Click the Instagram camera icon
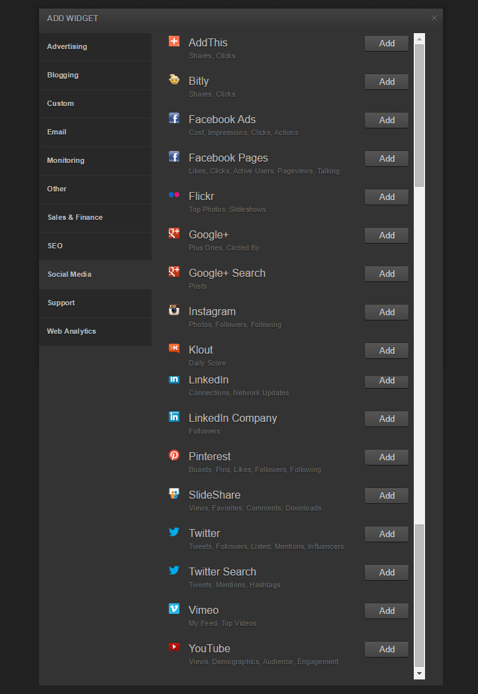 [x=174, y=311]
